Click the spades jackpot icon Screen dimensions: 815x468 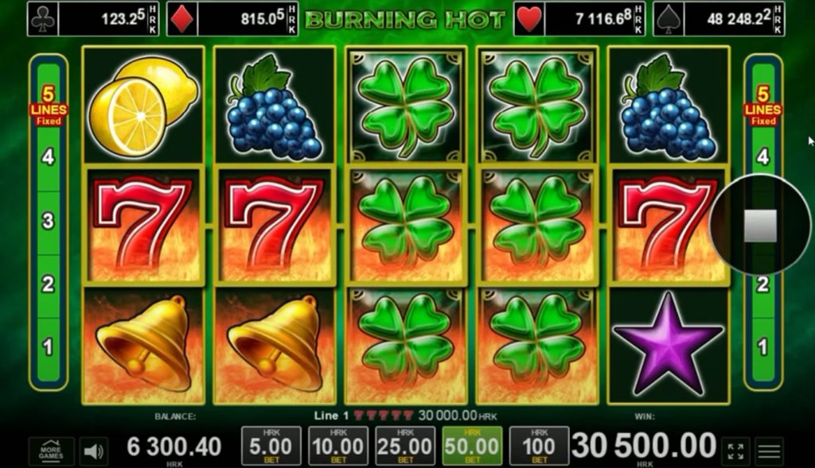[669, 20]
